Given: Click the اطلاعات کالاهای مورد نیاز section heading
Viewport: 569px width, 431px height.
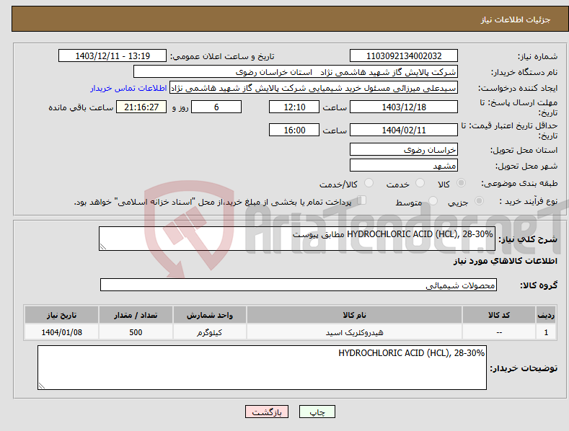Looking at the screenshot, I should click(505, 261).
